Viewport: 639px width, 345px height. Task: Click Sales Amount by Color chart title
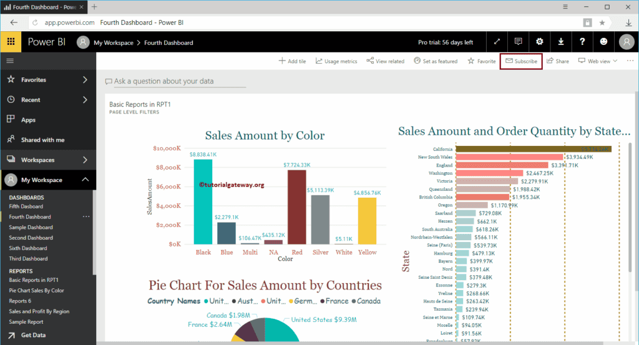[265, 135]
